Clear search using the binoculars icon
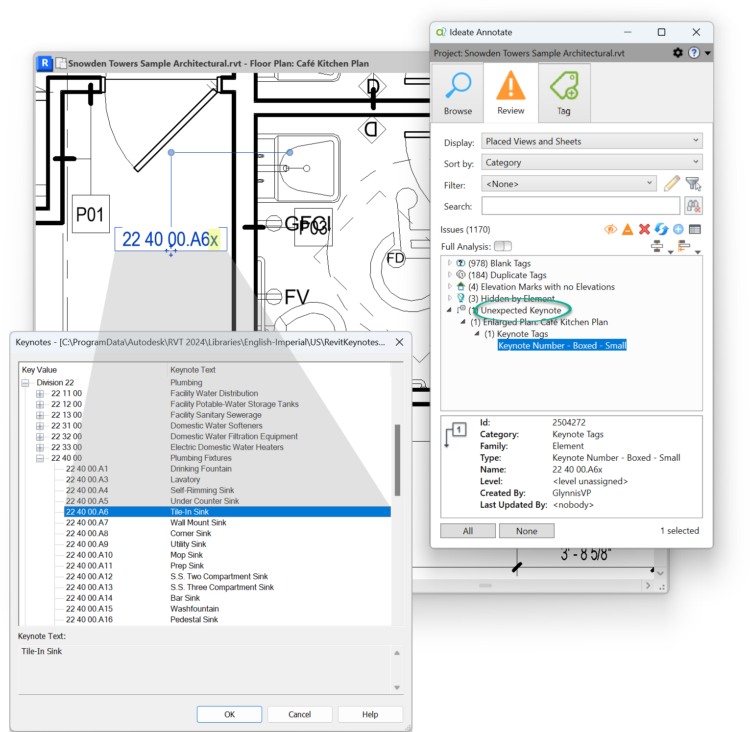Viewport: 750px width, 732px height. pos(693,206)
